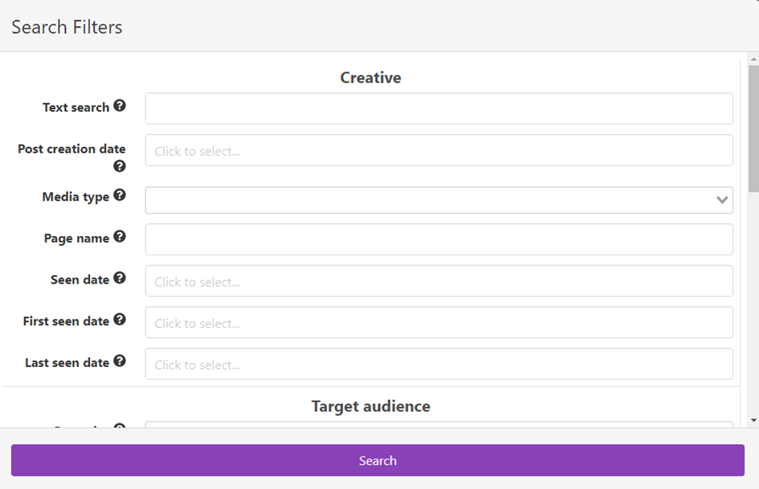The height and width of the screenshot is (489, 759).
Task: Click the First seen date label
Action: [67, 321]
